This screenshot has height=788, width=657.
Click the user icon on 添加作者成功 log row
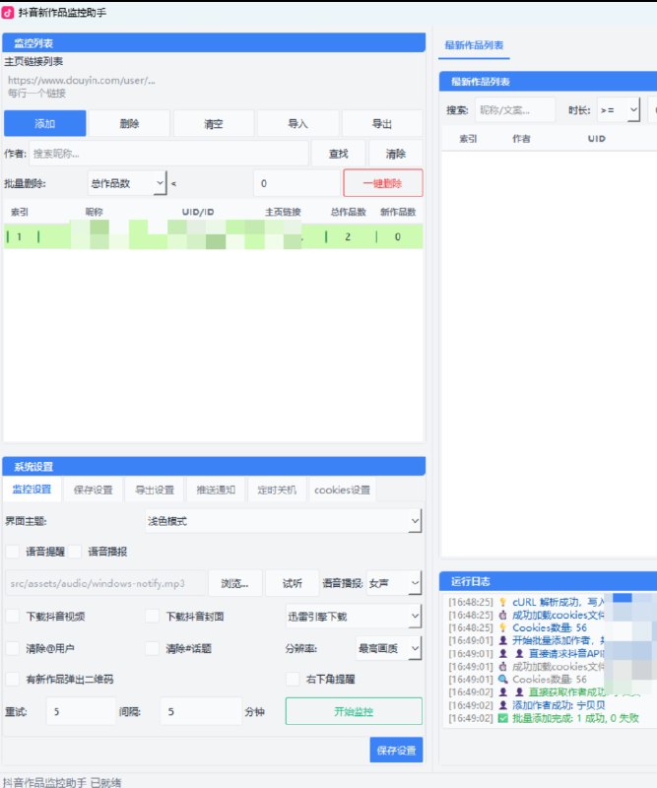(502, 705)
